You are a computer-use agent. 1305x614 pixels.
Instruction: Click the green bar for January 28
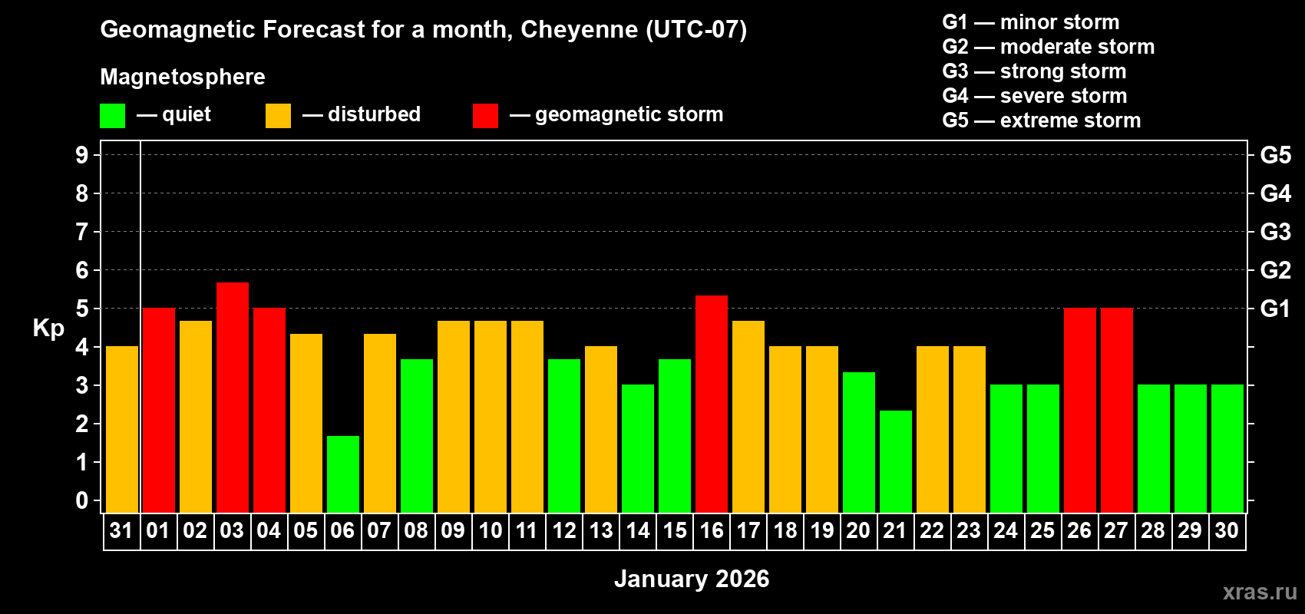point(1154,448)
